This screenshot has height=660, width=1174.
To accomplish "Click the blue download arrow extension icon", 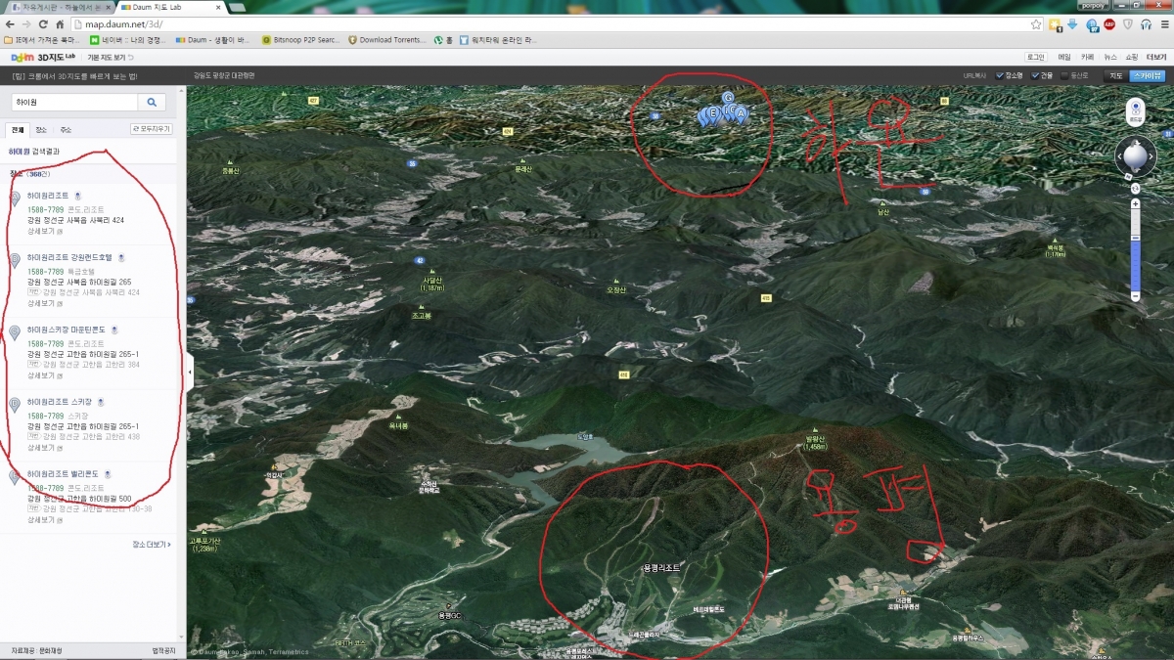I will 1073,24.
